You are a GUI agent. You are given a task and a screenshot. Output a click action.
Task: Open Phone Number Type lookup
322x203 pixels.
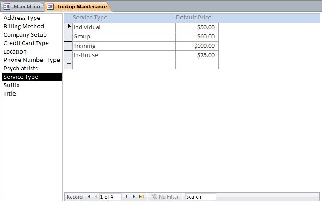click(32, 60)
